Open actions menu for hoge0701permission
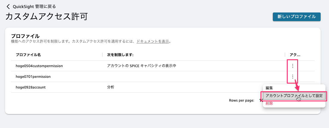The height and width of the screenshot is (128, 329). click(292, 77)
